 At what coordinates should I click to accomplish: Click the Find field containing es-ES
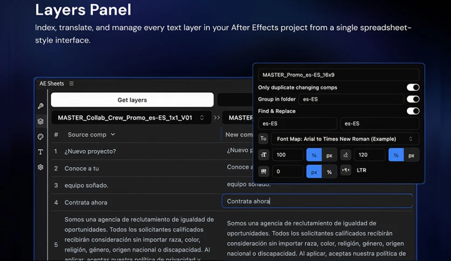[x=297, y=123]
